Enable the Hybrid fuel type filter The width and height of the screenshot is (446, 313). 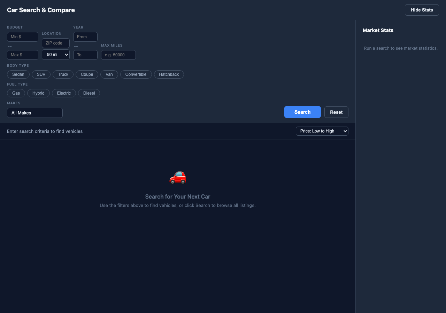[x=38, y=93]
